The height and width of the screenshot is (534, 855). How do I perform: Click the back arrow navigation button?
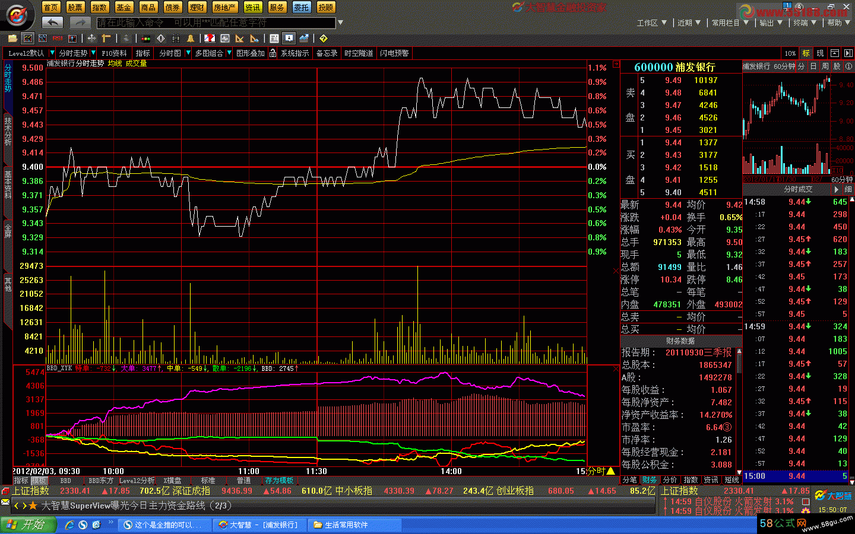click(53, 22)
